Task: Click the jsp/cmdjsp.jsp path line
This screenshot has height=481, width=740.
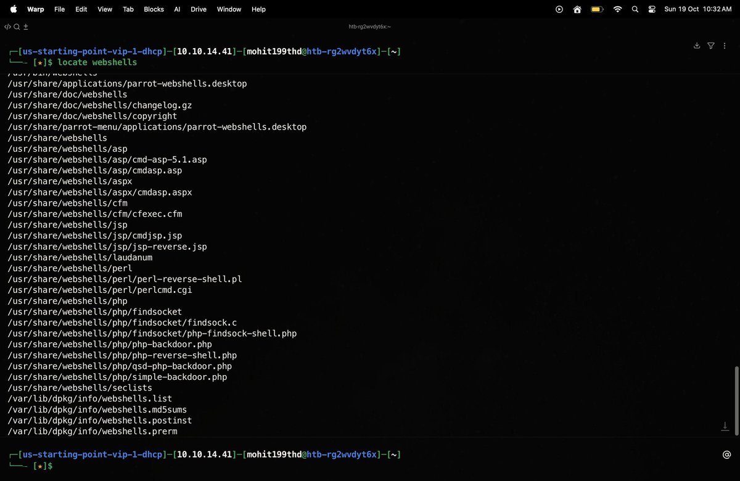Action: (95, 236)
